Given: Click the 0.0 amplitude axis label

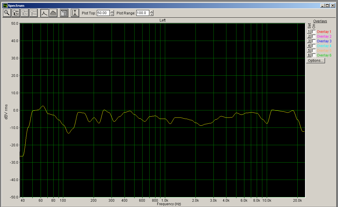Looking at the screenshot, I should point(16,110).
